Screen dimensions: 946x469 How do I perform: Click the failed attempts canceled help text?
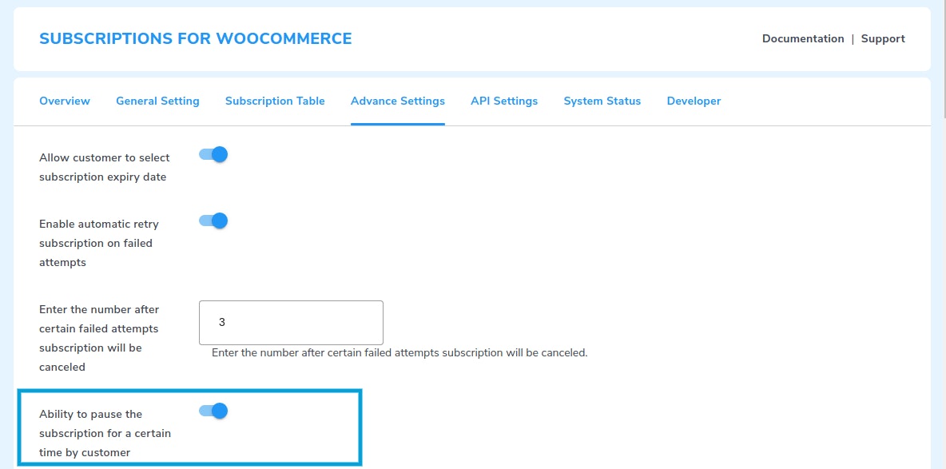click(x=399, y=353)
